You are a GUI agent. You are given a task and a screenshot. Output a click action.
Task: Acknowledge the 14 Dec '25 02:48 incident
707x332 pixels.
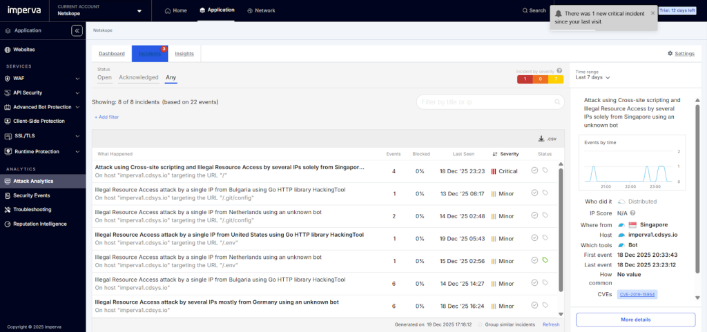tap(535, 215)
